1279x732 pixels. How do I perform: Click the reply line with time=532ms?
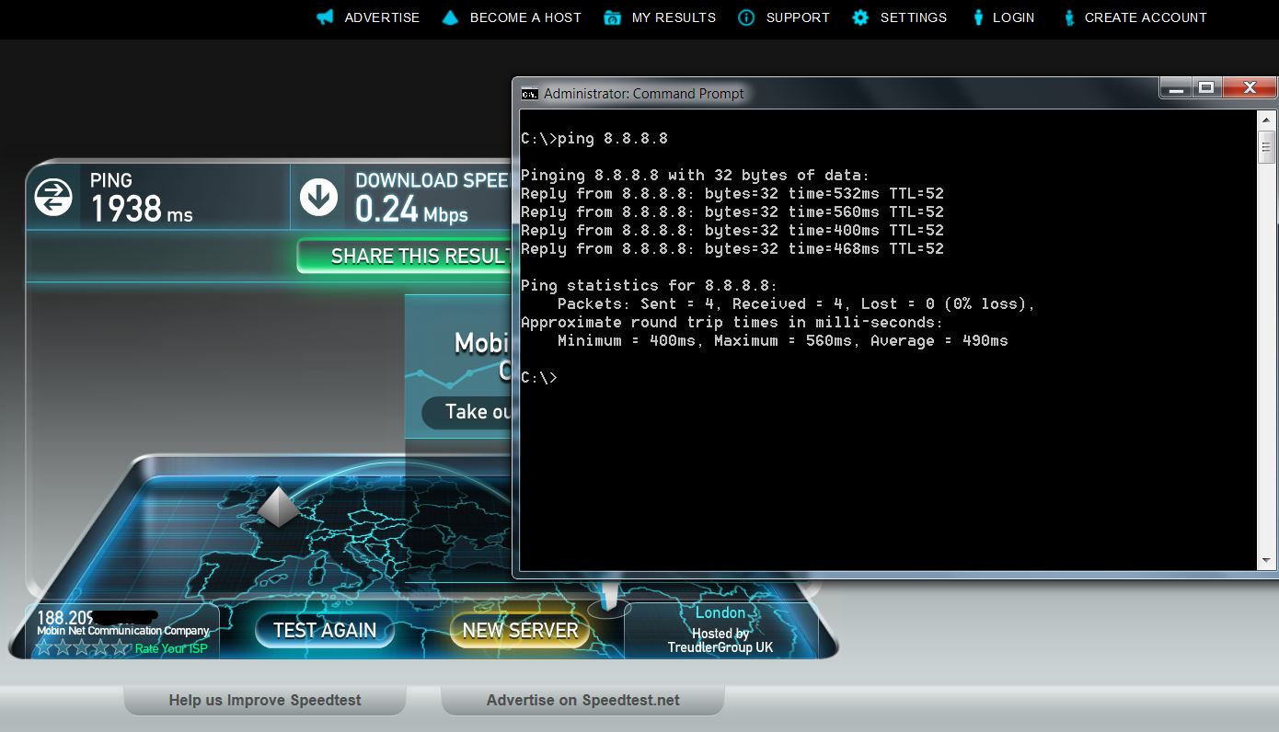tap(732, 194)
